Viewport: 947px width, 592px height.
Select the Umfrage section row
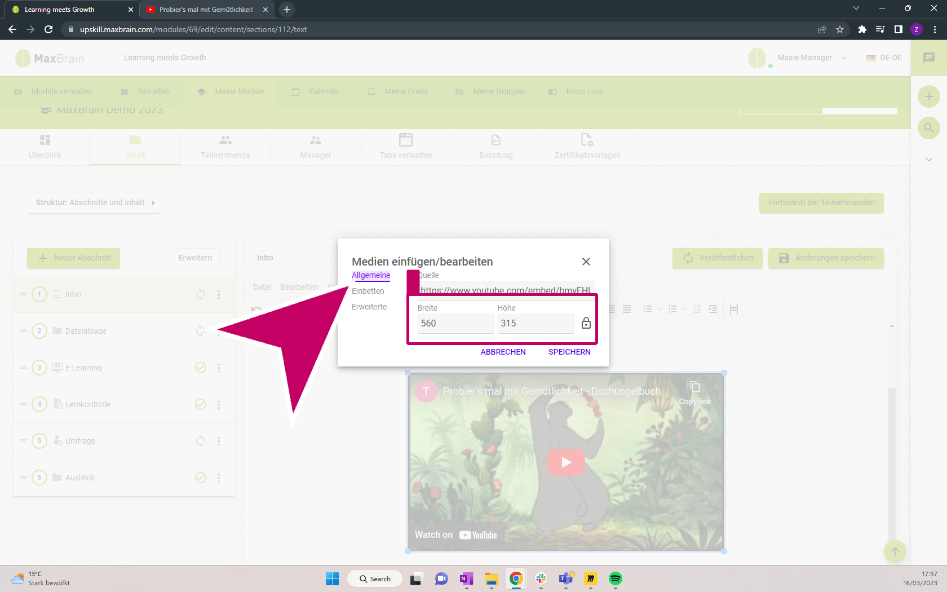pyautogui.click(x=124, y=441)
